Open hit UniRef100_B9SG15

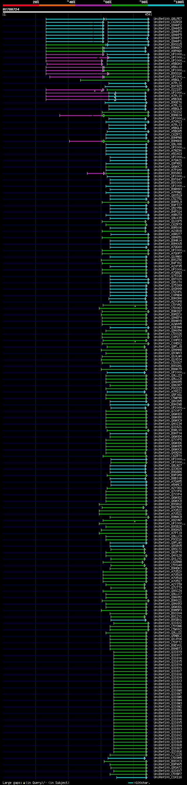[168, 44]
